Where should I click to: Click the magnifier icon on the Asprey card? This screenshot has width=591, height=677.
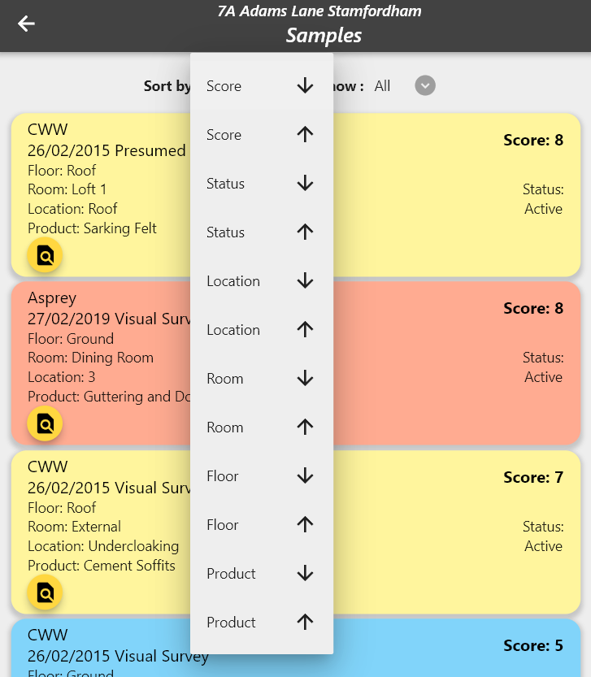pyautogui.click(x=46, y=423)
